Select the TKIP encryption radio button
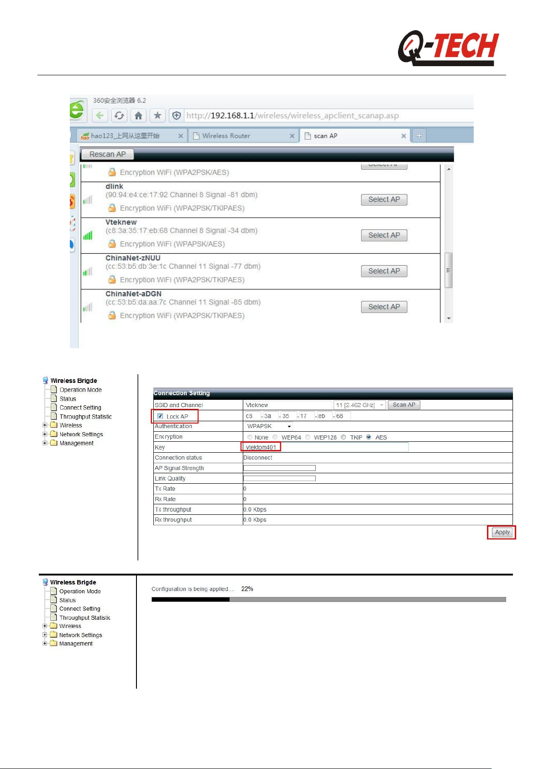This screenshot has height=769, width=544. coord(344,437)
